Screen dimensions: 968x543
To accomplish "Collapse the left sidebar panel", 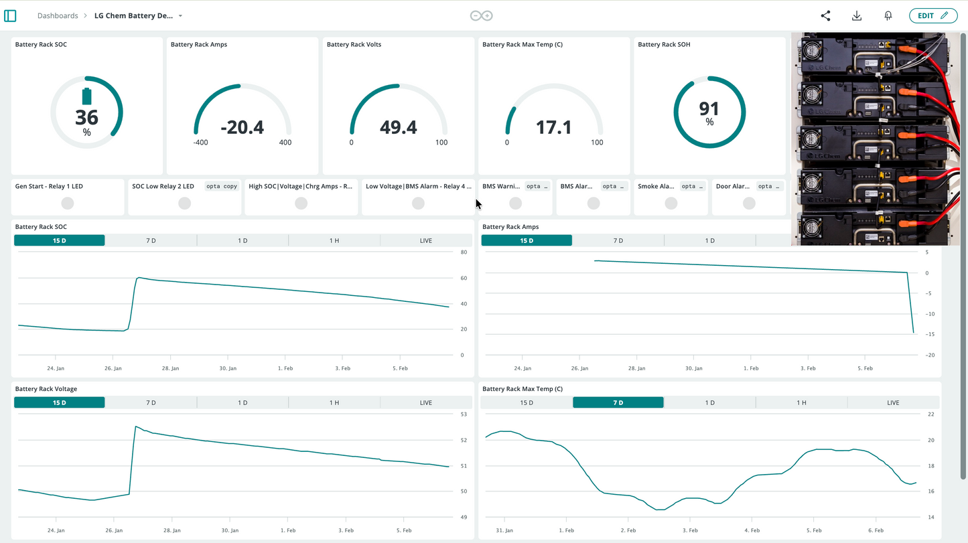I will tap(10, 15).
